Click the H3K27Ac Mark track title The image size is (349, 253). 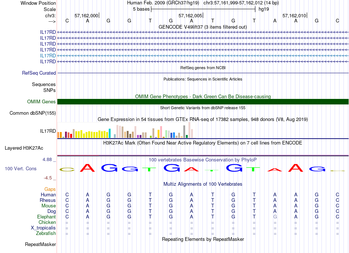point(203,143)
